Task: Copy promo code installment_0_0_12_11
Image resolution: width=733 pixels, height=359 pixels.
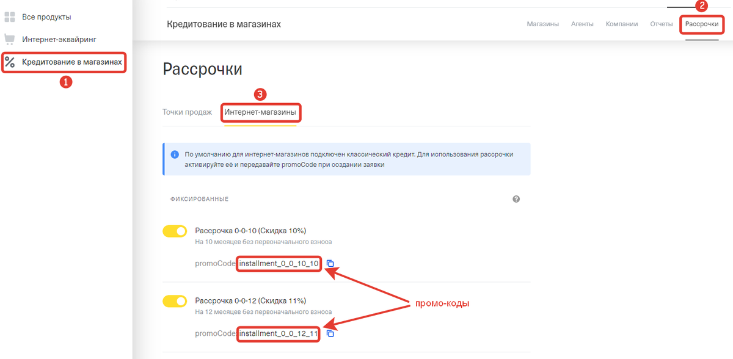Action: (x=330, y=333)
